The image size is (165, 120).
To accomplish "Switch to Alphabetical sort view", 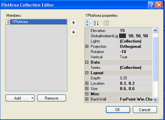I will pyautogui.click(x=96, y=23).
